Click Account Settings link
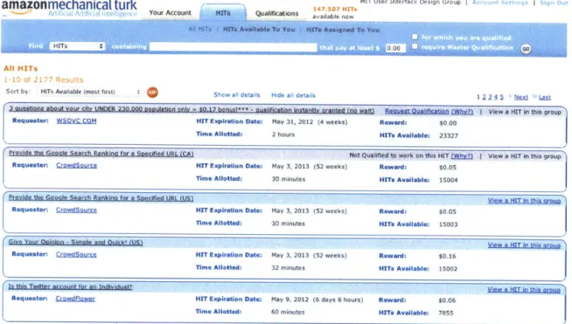572x324 pixels. point(499,3)
